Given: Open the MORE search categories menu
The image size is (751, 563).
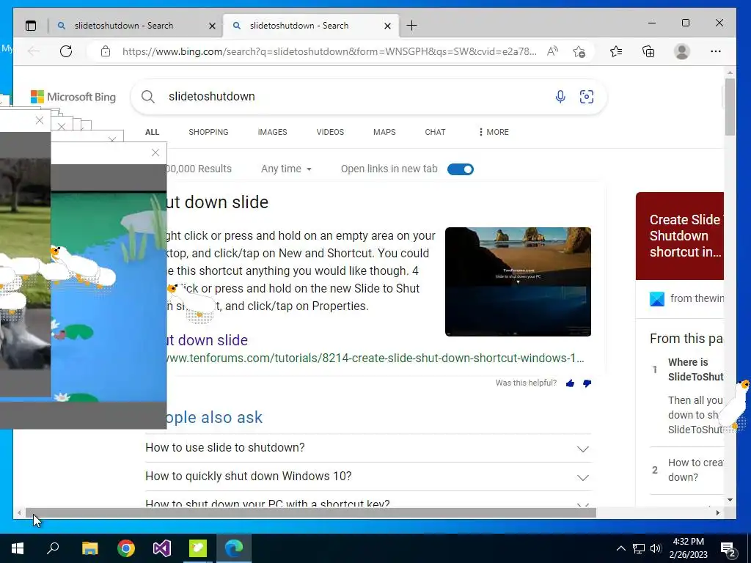Looking at the screenshot, I should point(494,132).
